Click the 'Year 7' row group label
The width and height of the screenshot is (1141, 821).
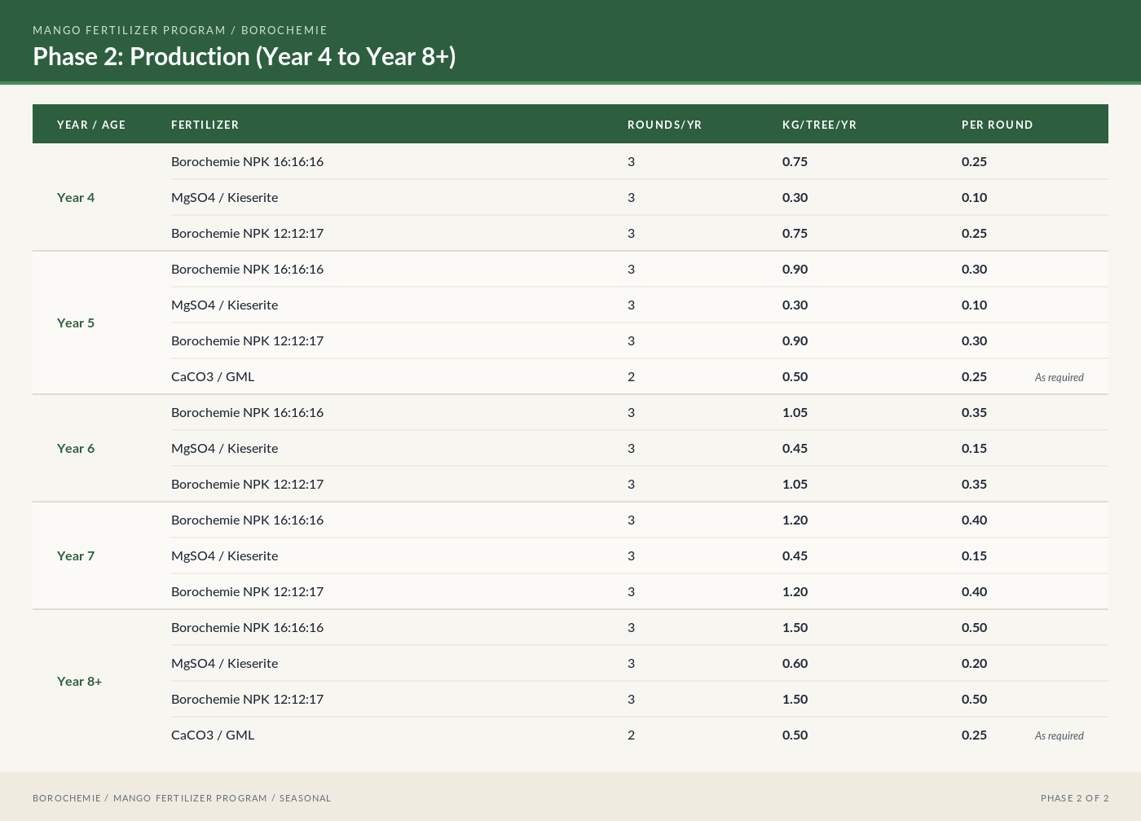(76, 555)
